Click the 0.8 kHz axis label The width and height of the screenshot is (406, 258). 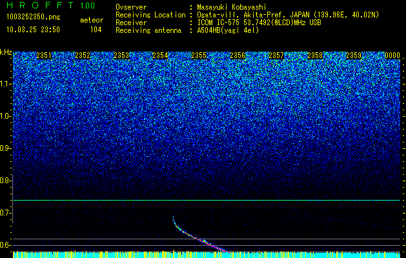pos(5,181)
